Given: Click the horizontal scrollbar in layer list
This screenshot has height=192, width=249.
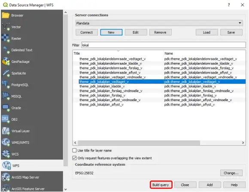Looking at the screenshot, I should coord(139,143).
